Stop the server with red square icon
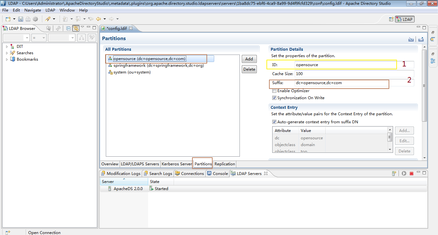This screenshot has width=438, height=235. coord(411,173)
